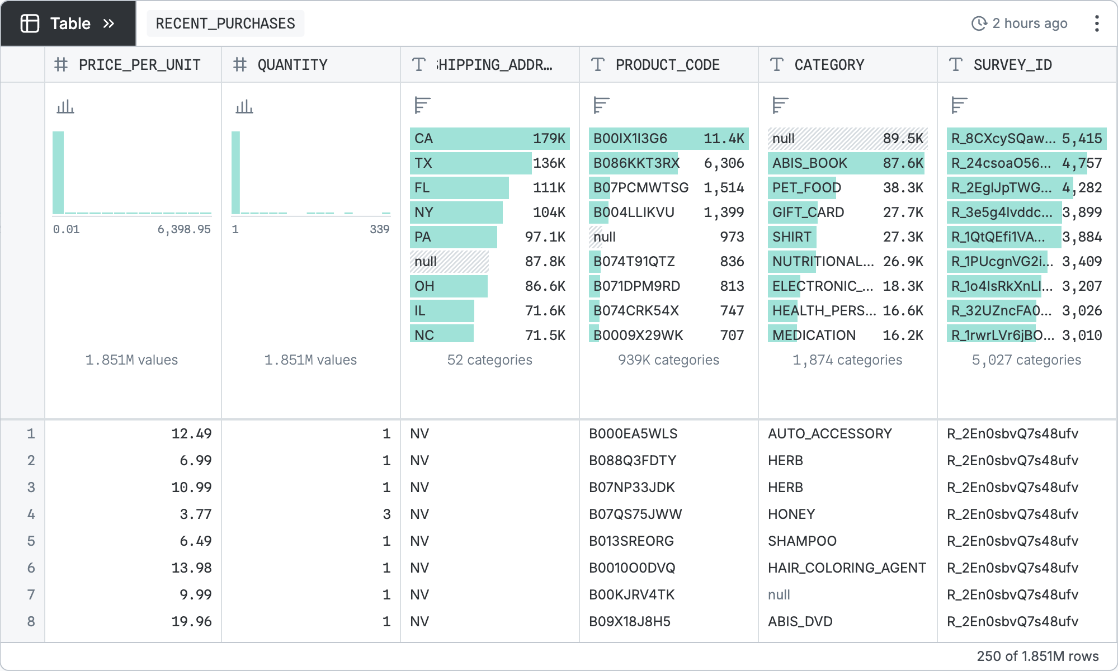This screenshot has width=1118, height=671.
Task: Click sort bars icon in PRODUCT_CODE column
Action: (601, 105)
